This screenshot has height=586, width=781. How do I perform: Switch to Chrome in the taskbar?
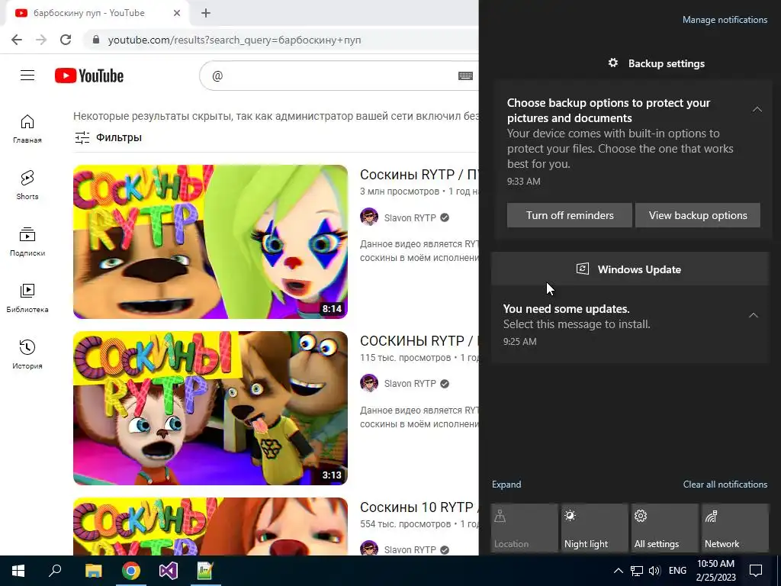click(x=131, y=571)
